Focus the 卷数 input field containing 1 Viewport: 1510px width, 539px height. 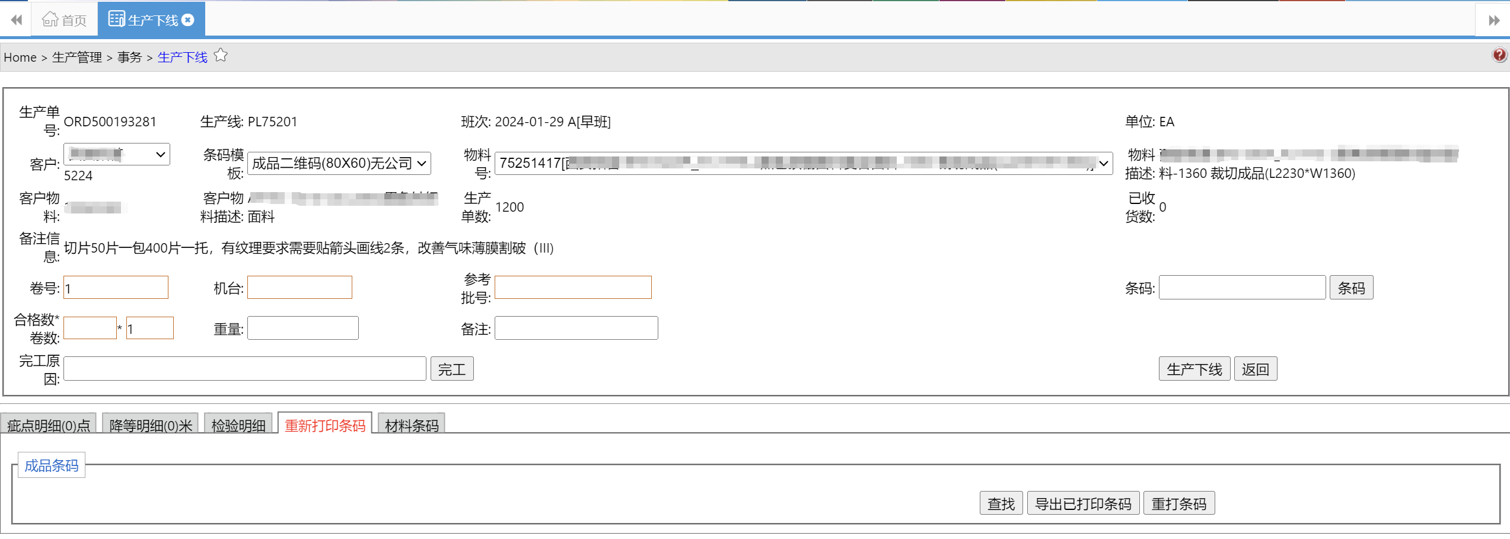coord(150,328)
